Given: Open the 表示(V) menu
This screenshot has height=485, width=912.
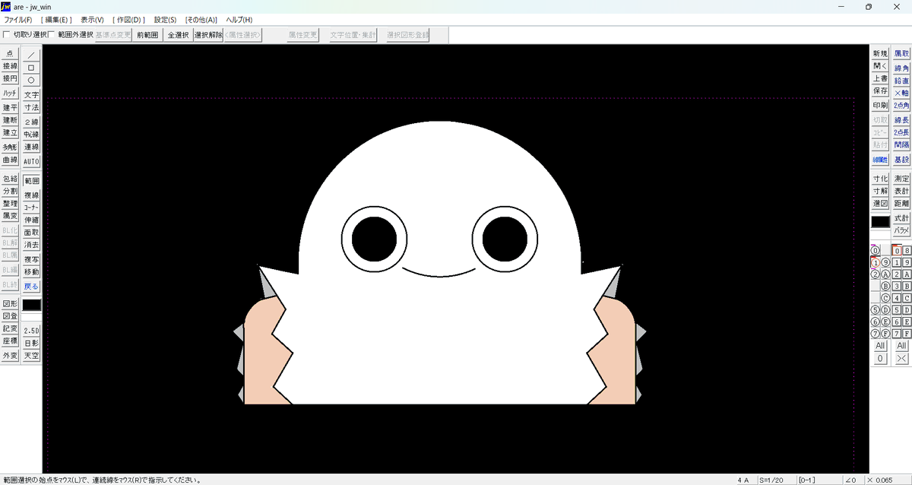Looking at the screenshot, I should pyautogui.click(x=93, y=20).
